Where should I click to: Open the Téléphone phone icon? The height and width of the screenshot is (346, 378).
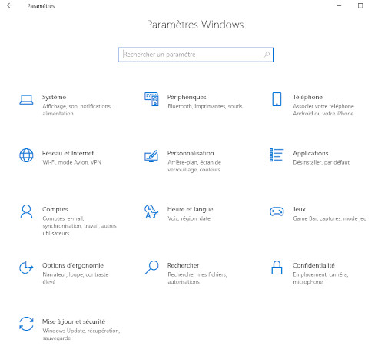[277, 99]
